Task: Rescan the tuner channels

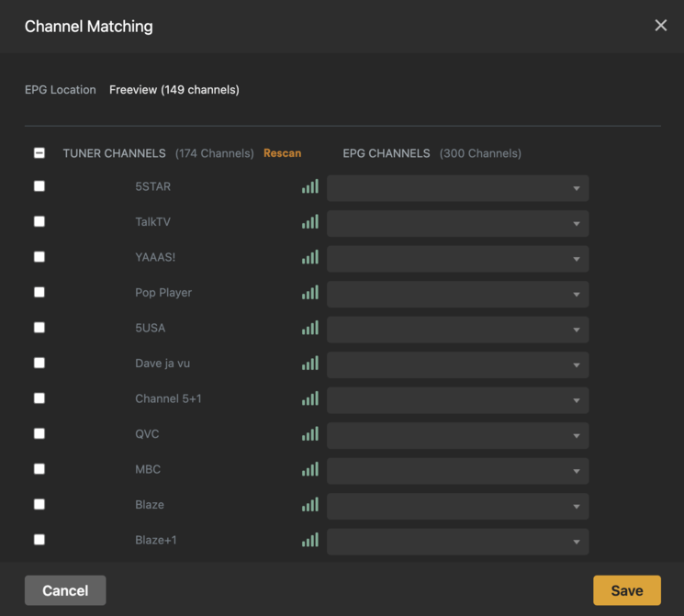Action: pyautogui.click(x=282, y=153)
